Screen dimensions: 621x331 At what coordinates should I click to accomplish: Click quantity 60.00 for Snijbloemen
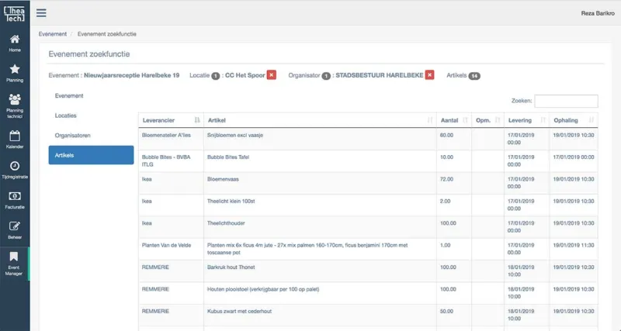coord(446,135)
